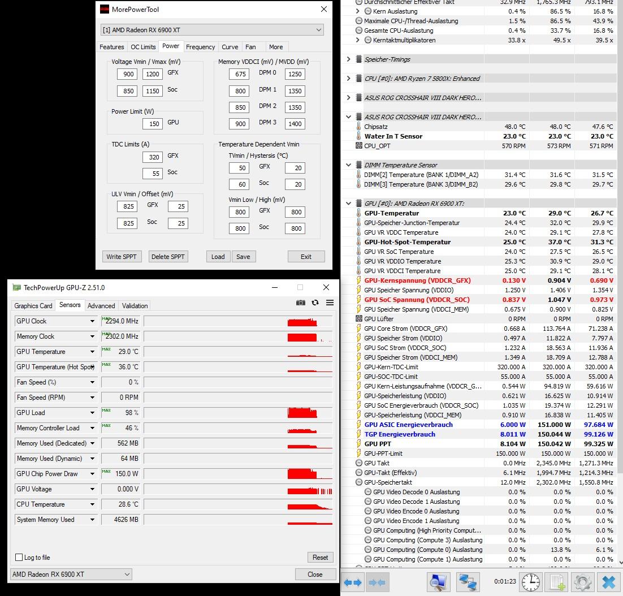Click TDC Limits GFX field showing 320
This screenshot has width=623, height=596.
pyautogui.click(x=153, y=157)
